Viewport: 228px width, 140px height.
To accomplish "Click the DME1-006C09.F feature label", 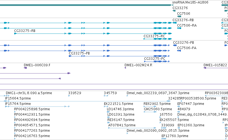I will click(x=37, y=65).
